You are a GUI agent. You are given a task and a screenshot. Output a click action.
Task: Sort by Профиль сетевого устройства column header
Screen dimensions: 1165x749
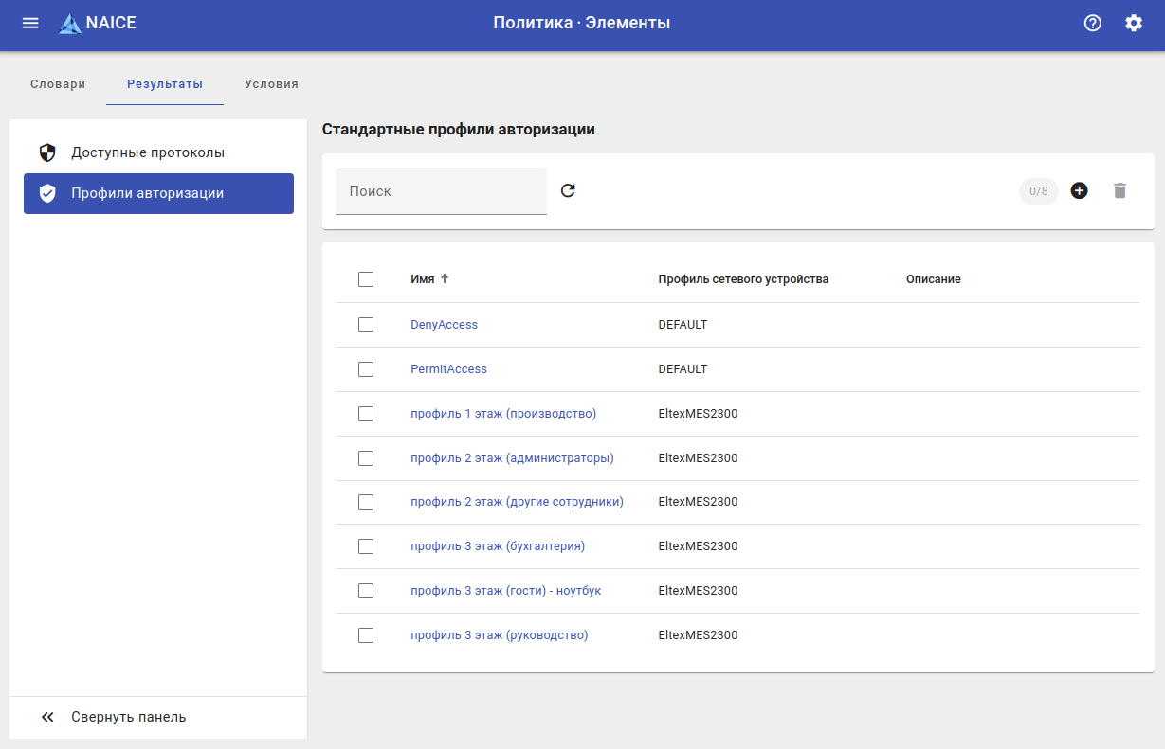click(743, 279)
